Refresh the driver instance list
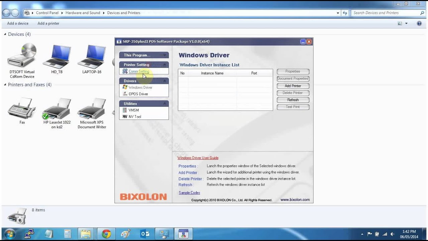 (x=293, y=100)
